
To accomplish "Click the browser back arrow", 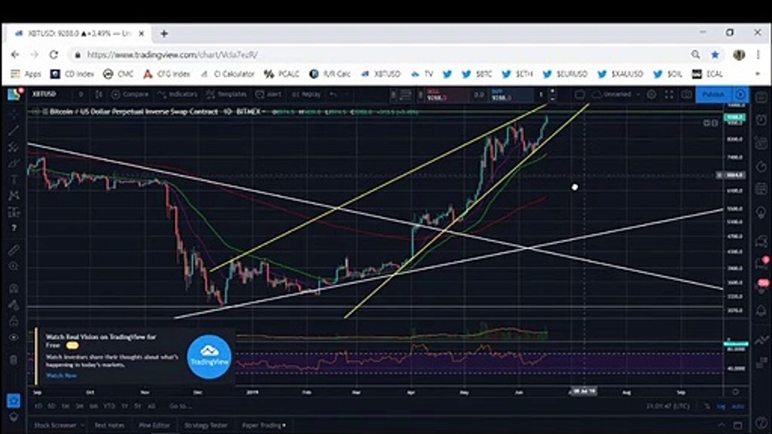I will pos(16,54).
